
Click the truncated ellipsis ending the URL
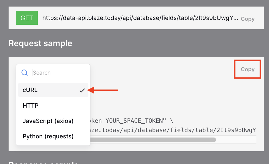[x=236, y=19]
